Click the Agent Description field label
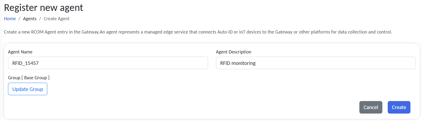423x121 pixels. [x=233, y=52]
